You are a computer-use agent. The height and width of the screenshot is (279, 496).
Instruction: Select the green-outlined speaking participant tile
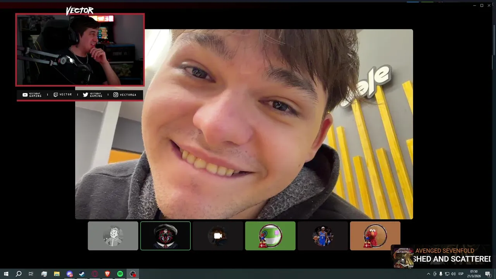165,236
